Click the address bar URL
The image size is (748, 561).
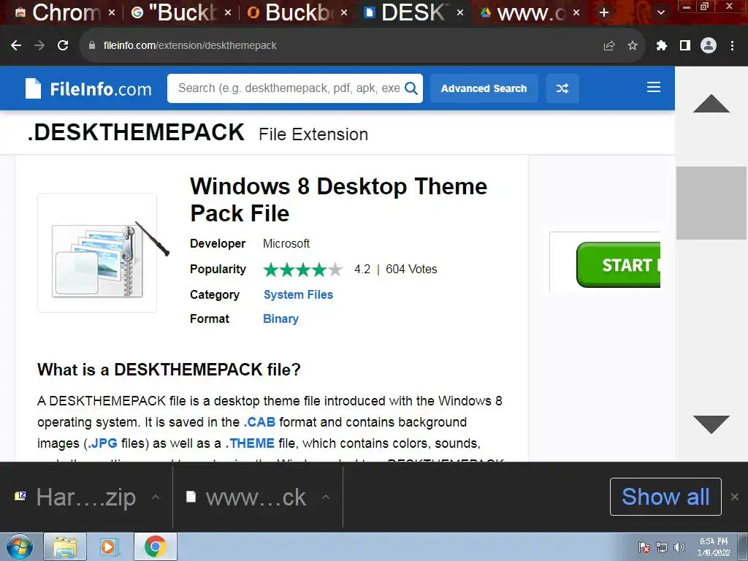tap(190, 45)
